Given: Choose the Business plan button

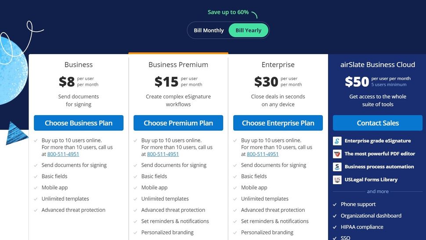Looking at the screenshot, I should click(79, 123).
